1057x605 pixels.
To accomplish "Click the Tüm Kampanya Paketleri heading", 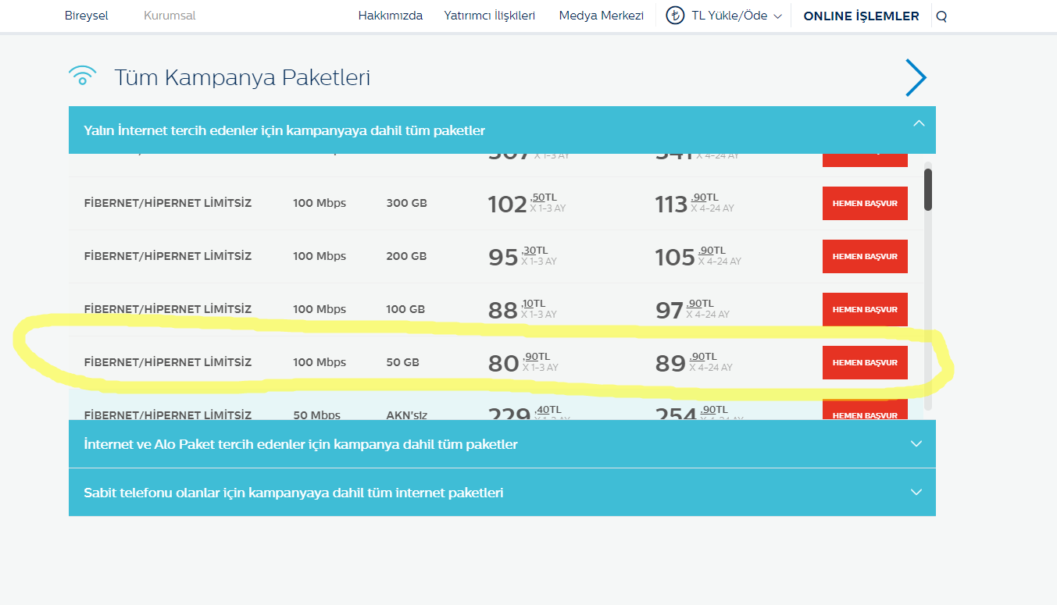I will point(242,77).
